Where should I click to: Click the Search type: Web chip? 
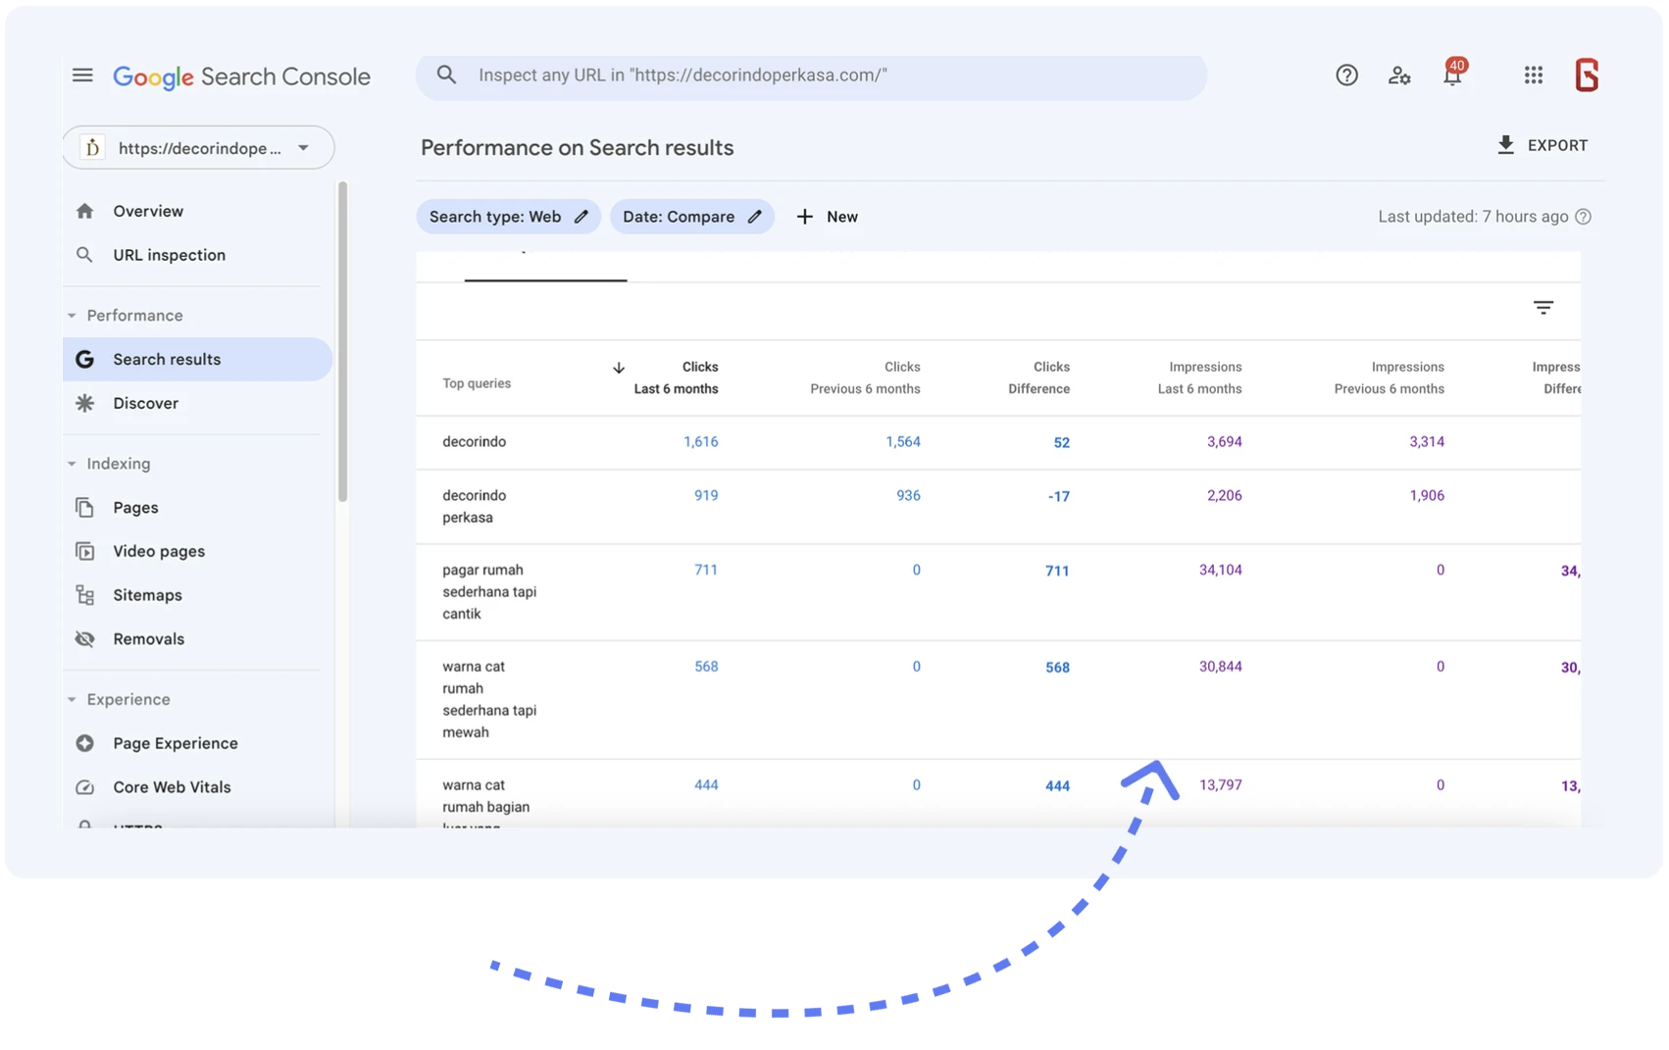click(x=508, y=217)
